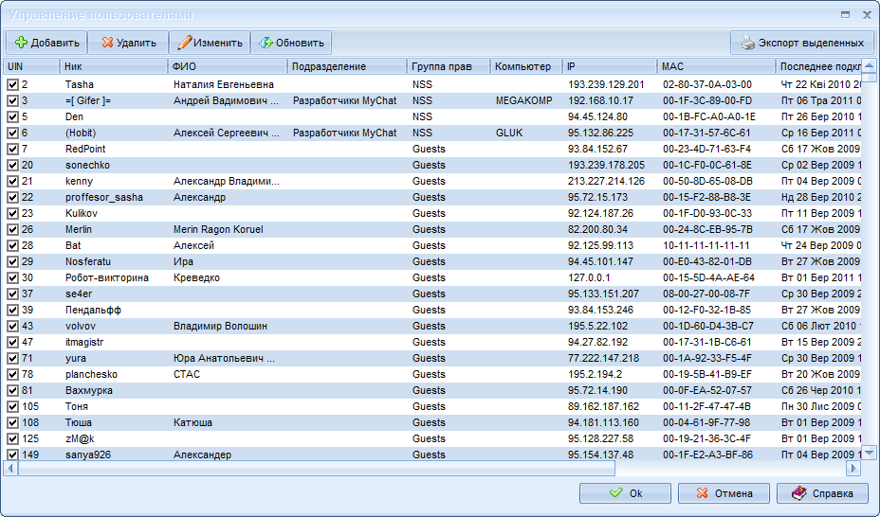Viewport: 880px width, 517px height.
Task: Click the Добавить (add user) button
Action: (46, 43)
